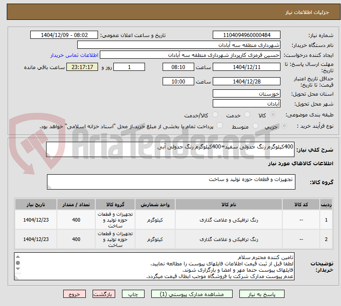Toggle the اسناد خزانه اسلامی payment checkbox

point(220,125)
